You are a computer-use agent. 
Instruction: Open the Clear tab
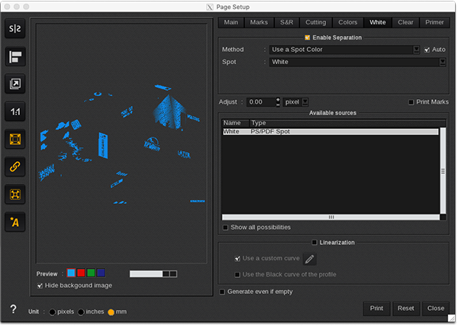click(405, 22)
